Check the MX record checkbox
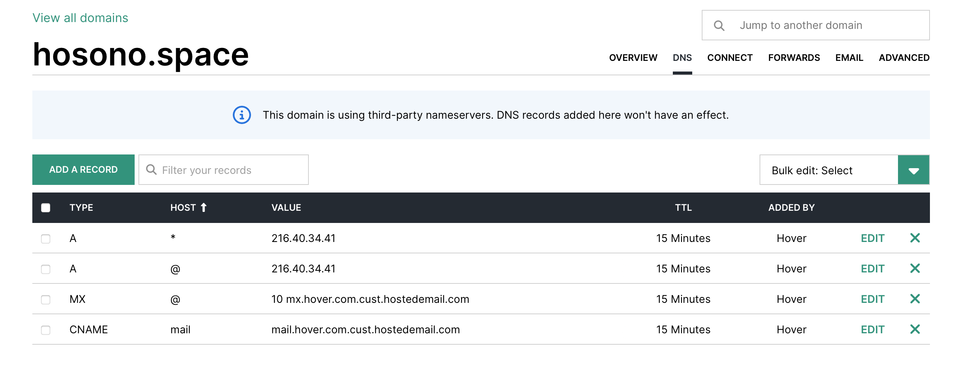Image resolution: width=979 pixels, height=366 pixels. point(46,299)
